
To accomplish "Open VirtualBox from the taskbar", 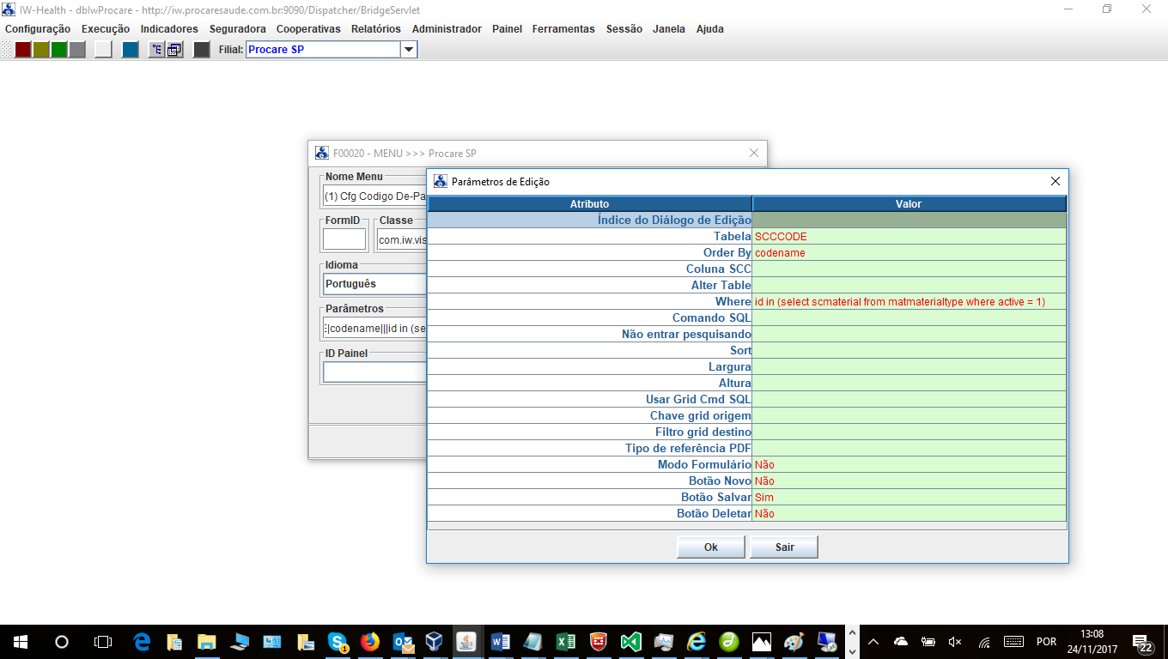I will 435,641.
